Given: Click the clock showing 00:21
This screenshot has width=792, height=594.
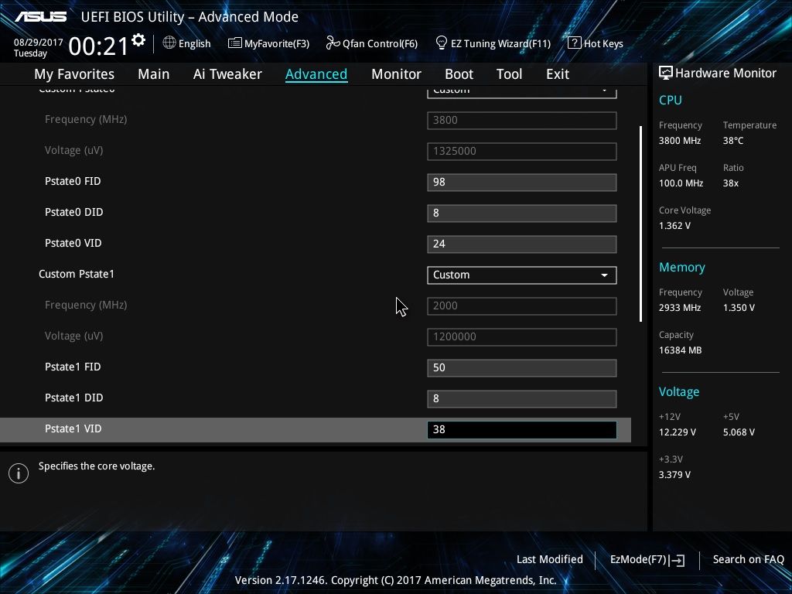Looking at the screenshot, I should pyautogui.click(x=98, y=46).
